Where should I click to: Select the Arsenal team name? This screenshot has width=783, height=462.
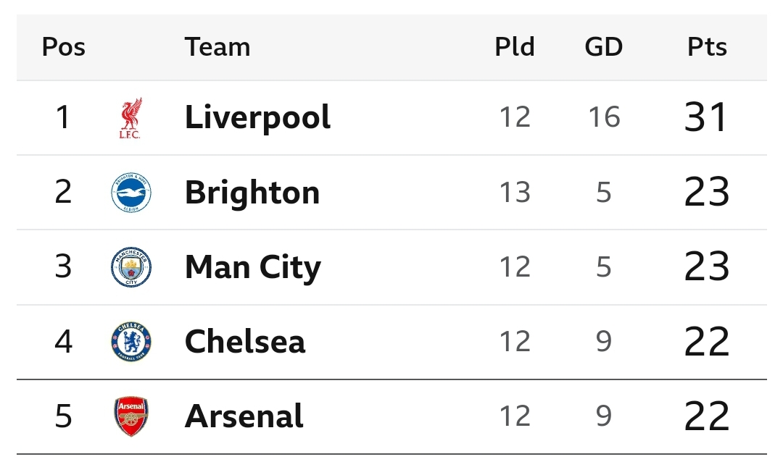click(x=244, y=416)
